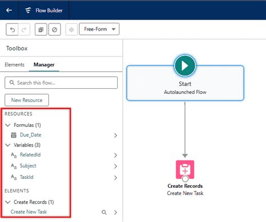Image resolution: width=266 pixels, height=222 pixels.
Task: Collapse the Create Records section
Action: coord(8,202)
